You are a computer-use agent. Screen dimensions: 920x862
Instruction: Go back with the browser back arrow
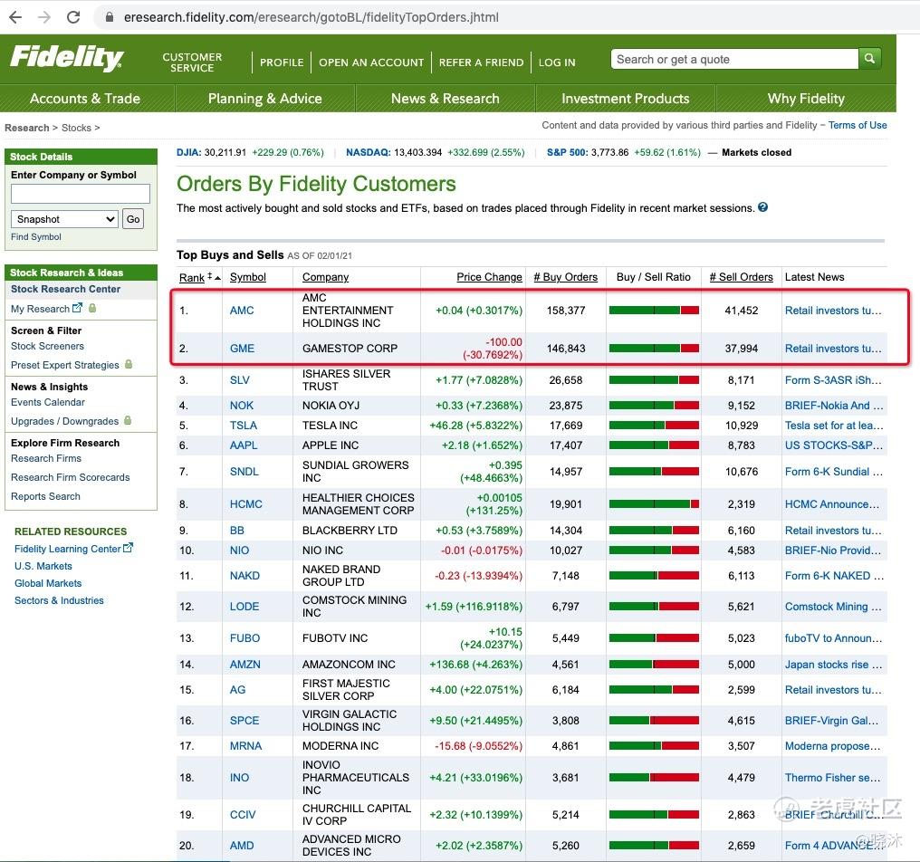15,17
